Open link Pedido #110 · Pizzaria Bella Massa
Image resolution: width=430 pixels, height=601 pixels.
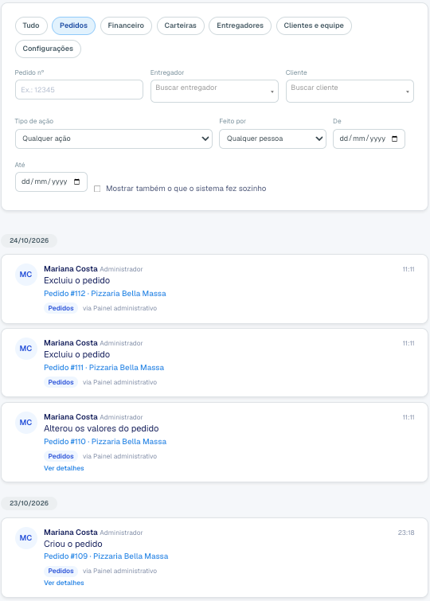click(x=105, y=442)
